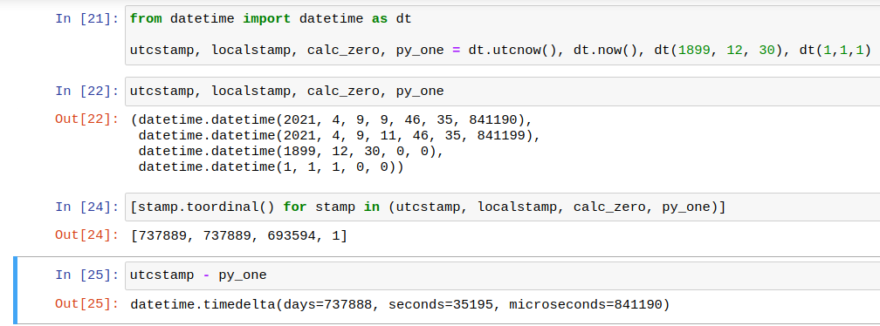Screen dimensions: 880x326
Task: Click the Out[24] output prompt
Action: (87, 235)
